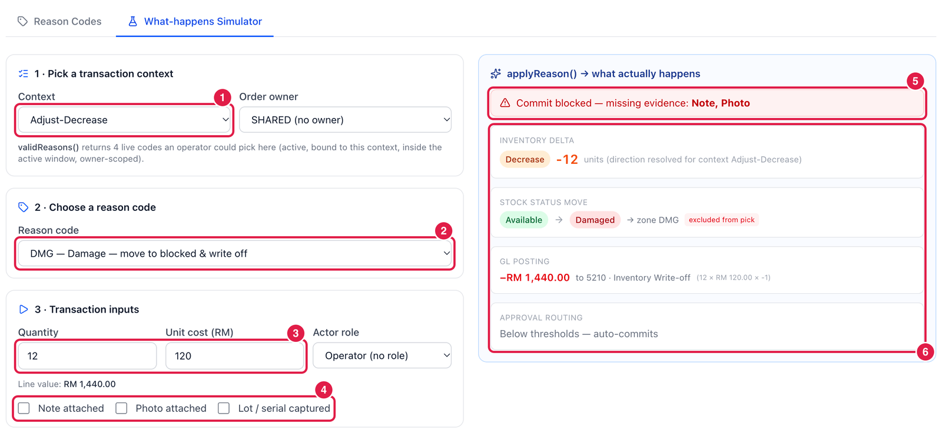942x433 pixels.
Task: Click the Reason Codes tag icon
Action: (22, 21)
